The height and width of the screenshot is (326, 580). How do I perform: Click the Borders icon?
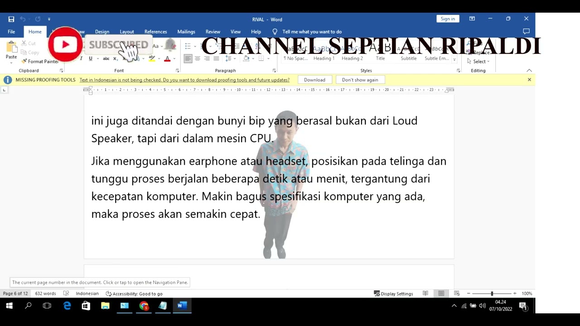261,58
